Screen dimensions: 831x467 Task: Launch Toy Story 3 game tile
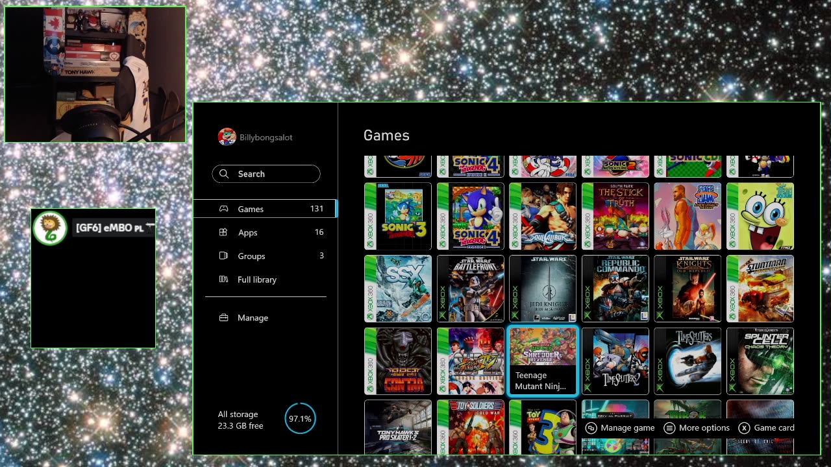click(x=543, y=427)
